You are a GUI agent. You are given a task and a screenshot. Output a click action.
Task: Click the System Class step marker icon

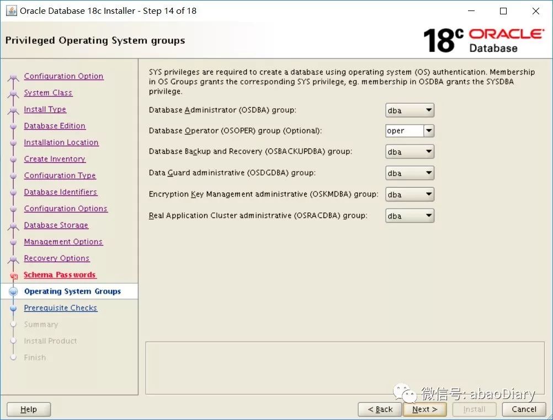13,94
